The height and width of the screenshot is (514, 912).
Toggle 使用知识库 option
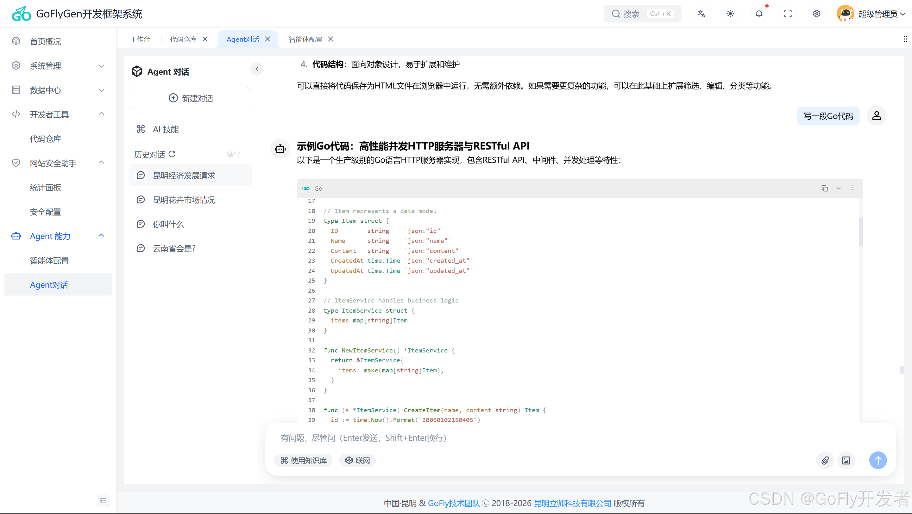pos(303,460)
